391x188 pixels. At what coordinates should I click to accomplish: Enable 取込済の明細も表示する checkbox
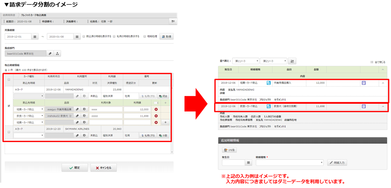84,37
